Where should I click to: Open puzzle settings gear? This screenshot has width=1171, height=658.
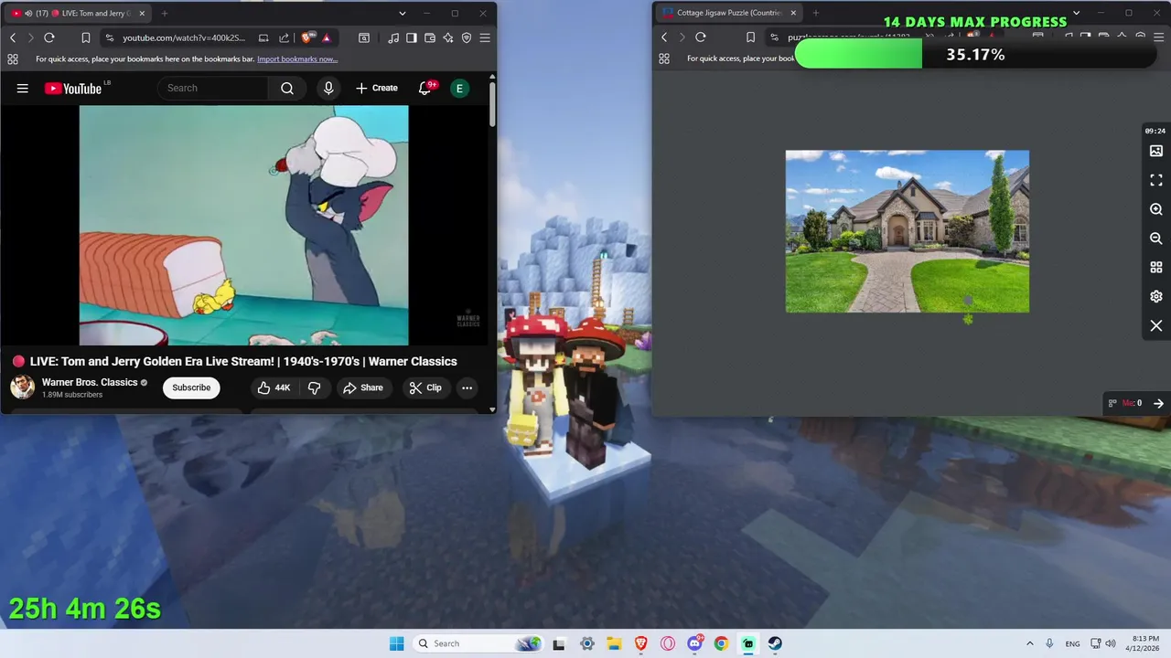click(1156, 296)
